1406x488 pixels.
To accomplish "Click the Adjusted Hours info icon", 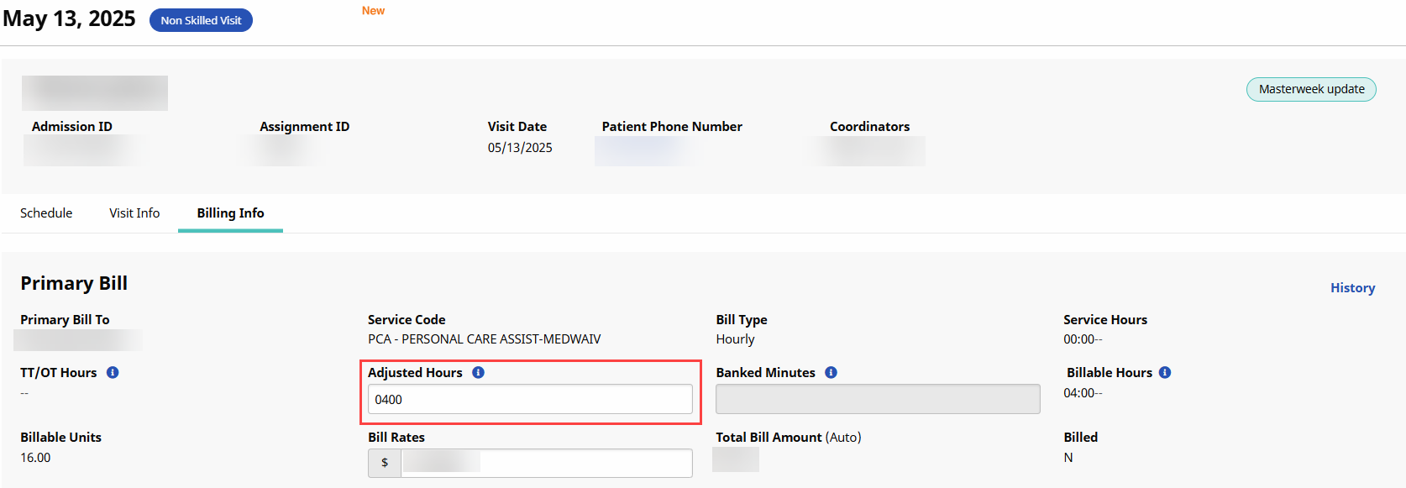I will (x=478, y=372).
